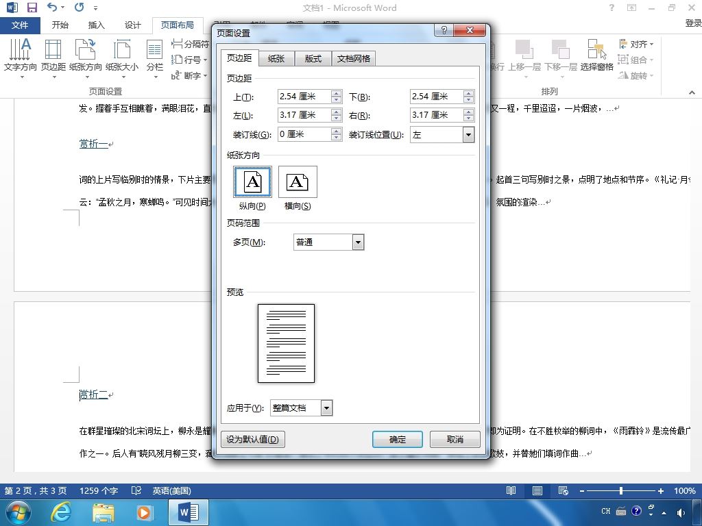The height and width of the screenshot is (526, 702).
Task: Open the gutter position (装订线位置) dropdown
Action: (x=468, y=135)
